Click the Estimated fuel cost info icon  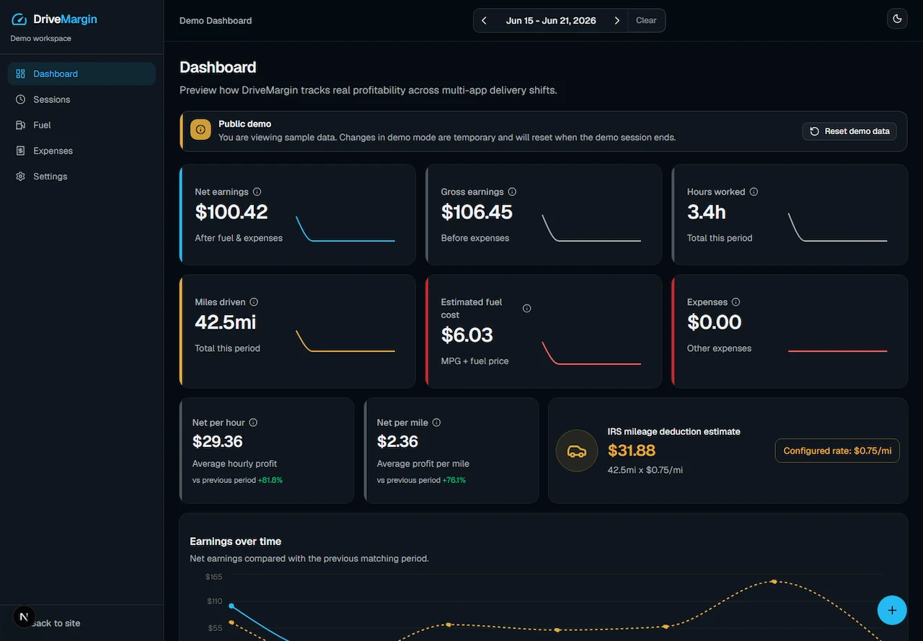click(x=526, y=309)
